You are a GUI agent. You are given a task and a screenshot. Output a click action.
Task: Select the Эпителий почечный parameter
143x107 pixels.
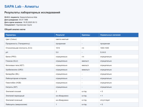[14, 100]
